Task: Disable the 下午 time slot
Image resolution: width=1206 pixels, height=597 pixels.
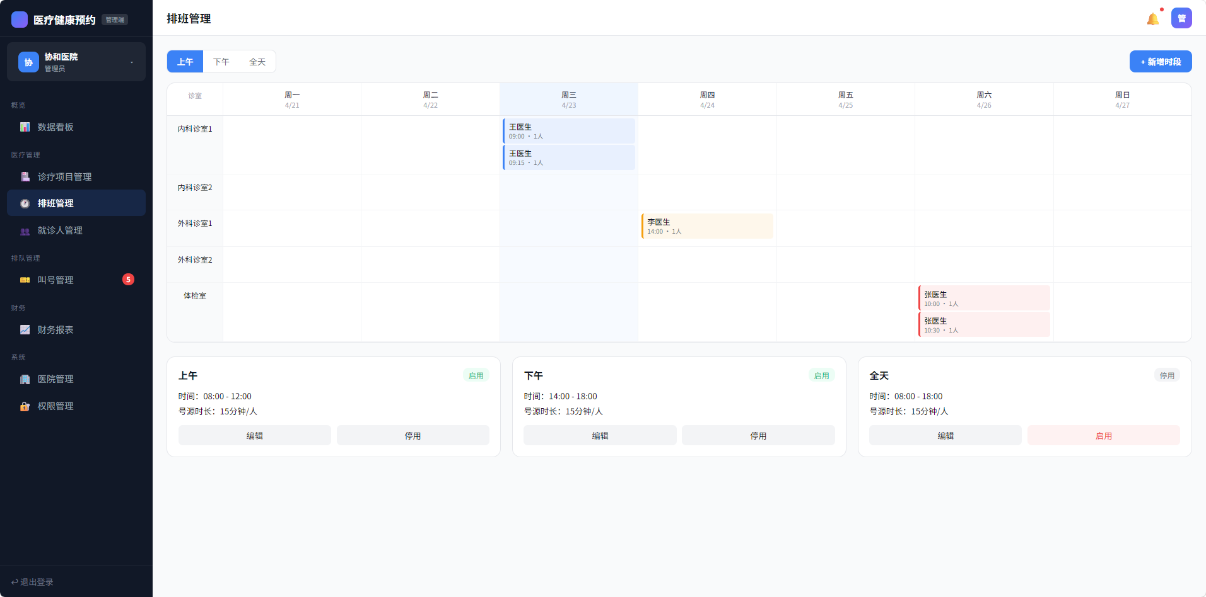Action: (x=758, y=436)
